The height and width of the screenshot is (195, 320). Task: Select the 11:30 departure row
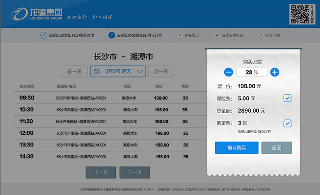pyautogui.click(x=110, y=122)
